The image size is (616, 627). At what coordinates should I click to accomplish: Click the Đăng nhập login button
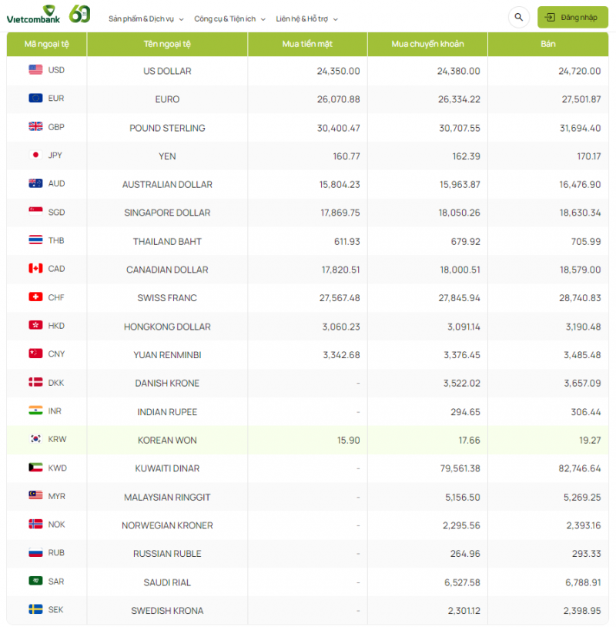coord(572,17)
